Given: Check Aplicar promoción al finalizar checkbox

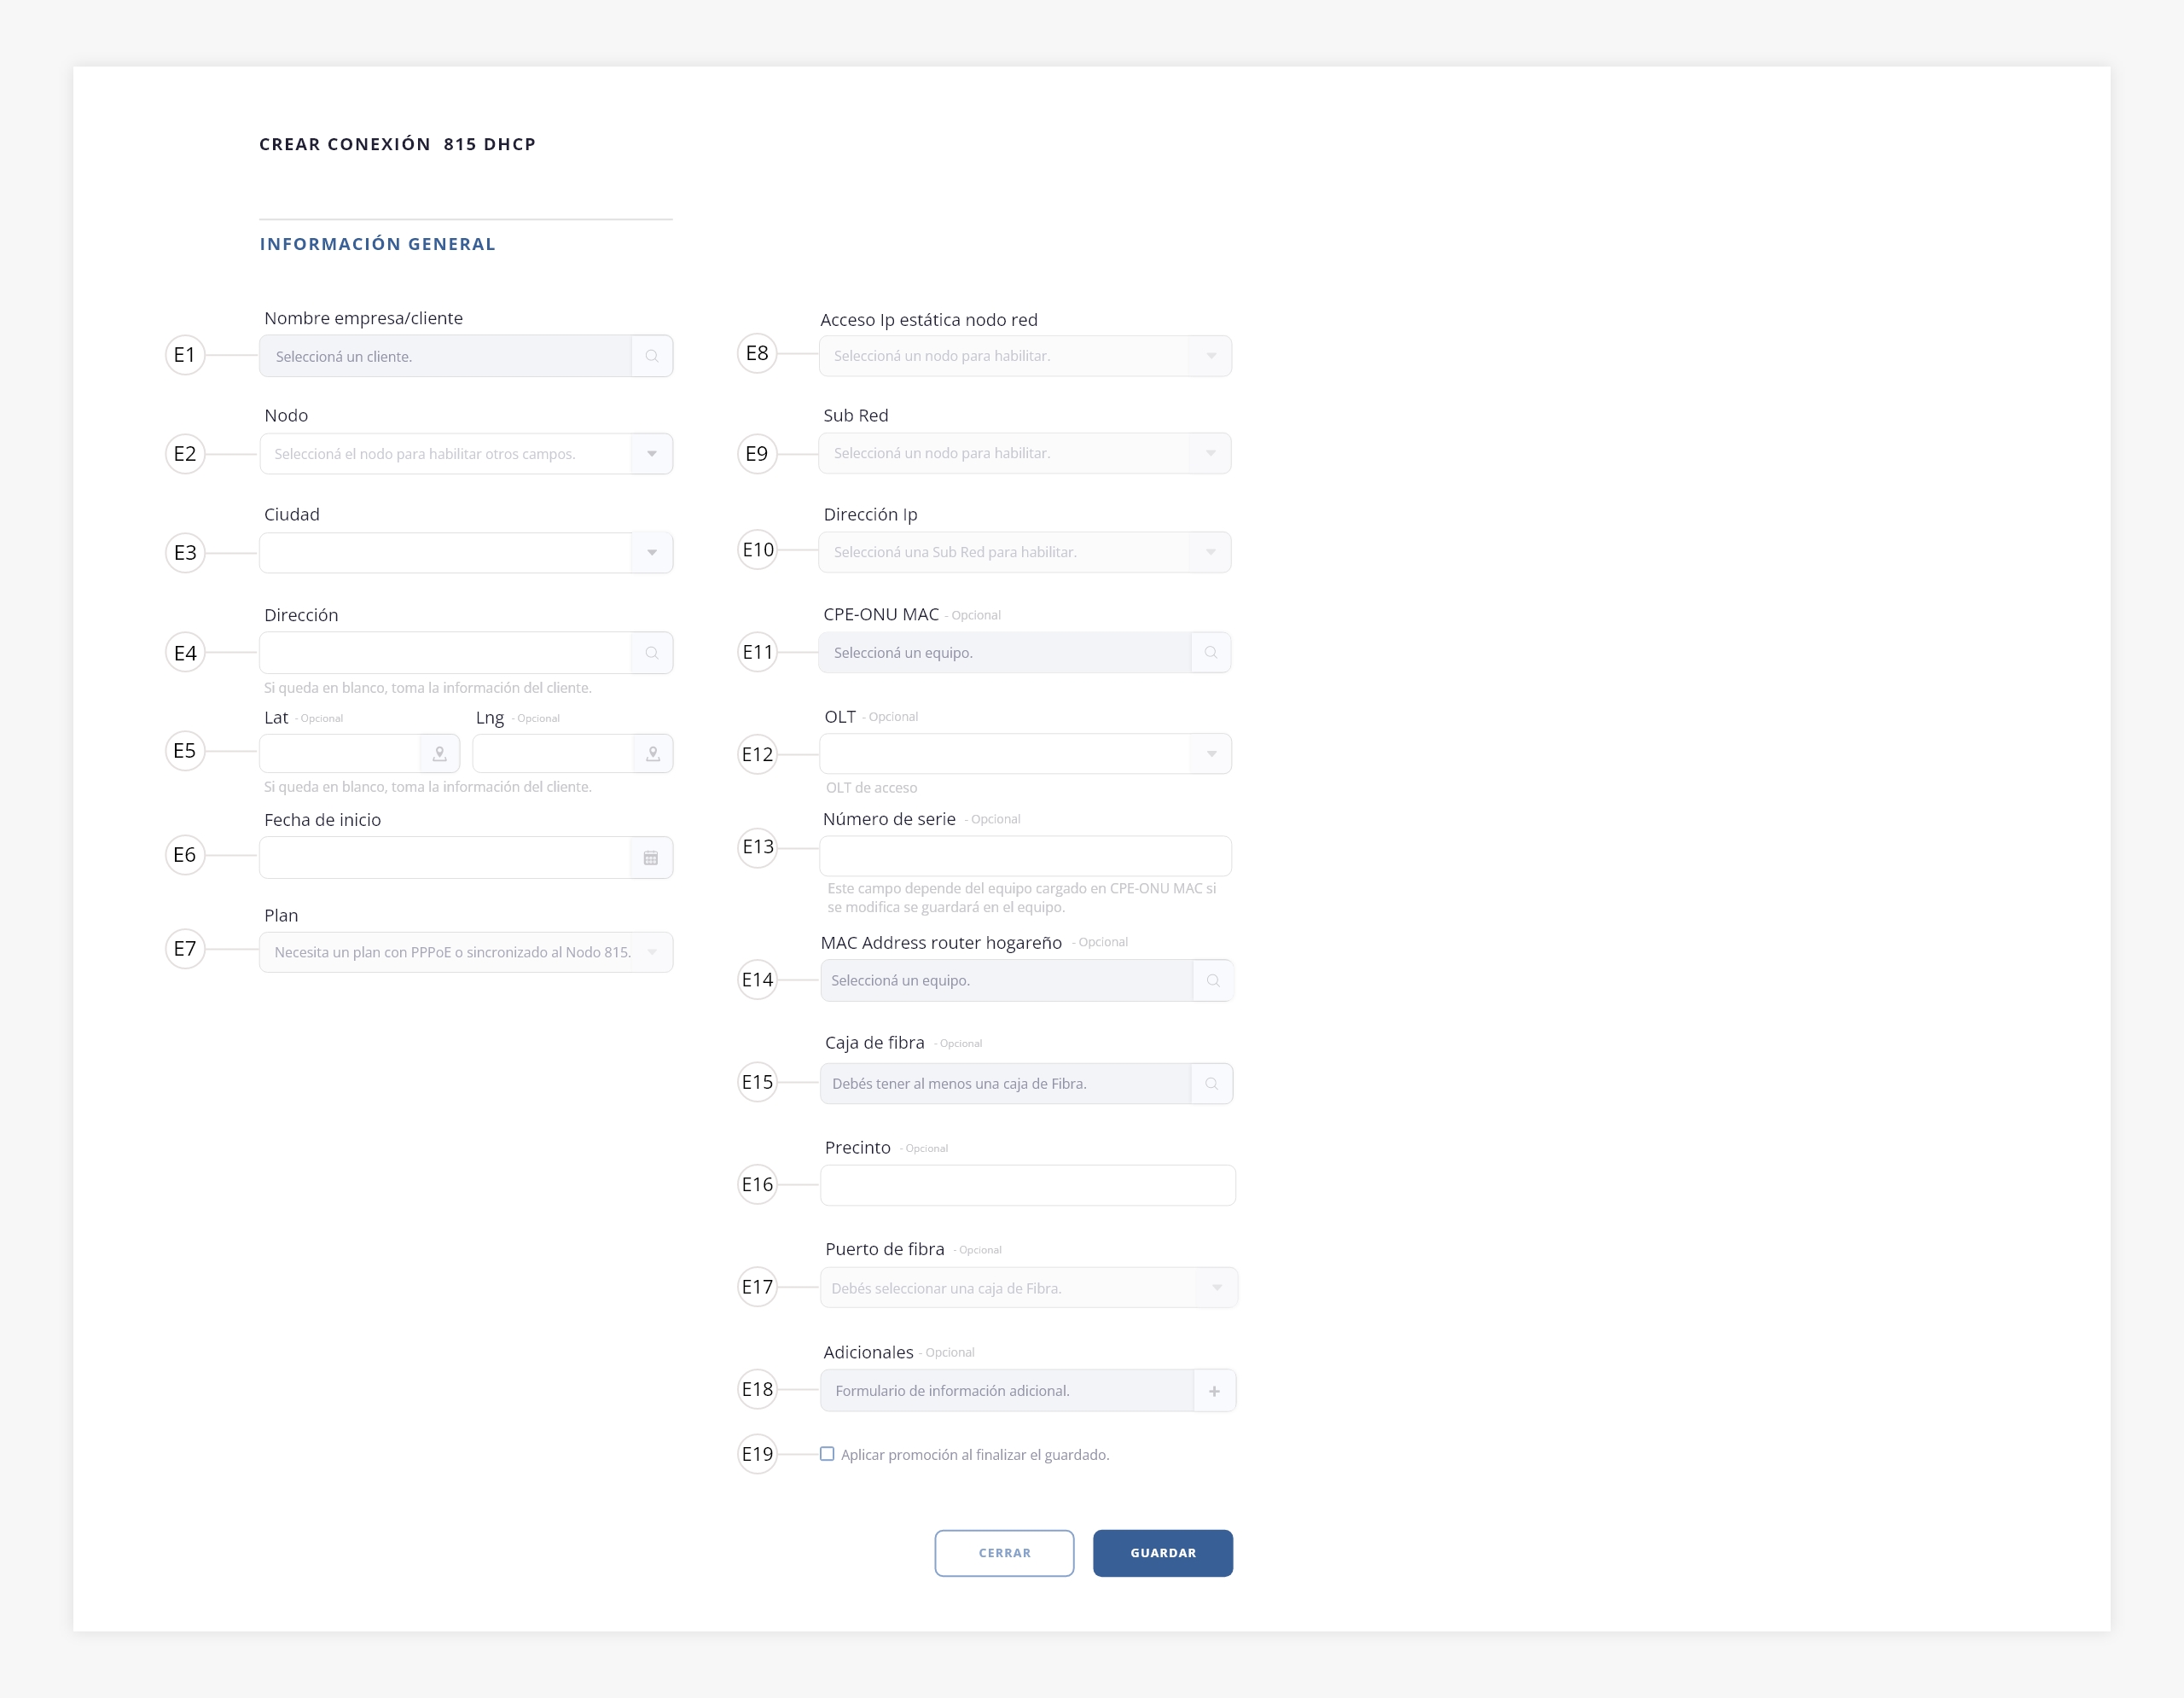Looking at the screenshot, I should point(827,1454).
